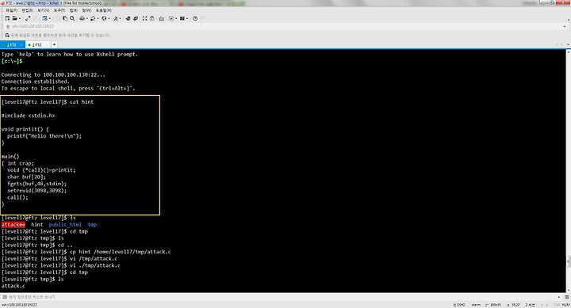Click the 'attackme' file name in terminal
Image resolution: width=571 pixels, height=308 pixels.
pyautogui.click(x=13, y=225)
